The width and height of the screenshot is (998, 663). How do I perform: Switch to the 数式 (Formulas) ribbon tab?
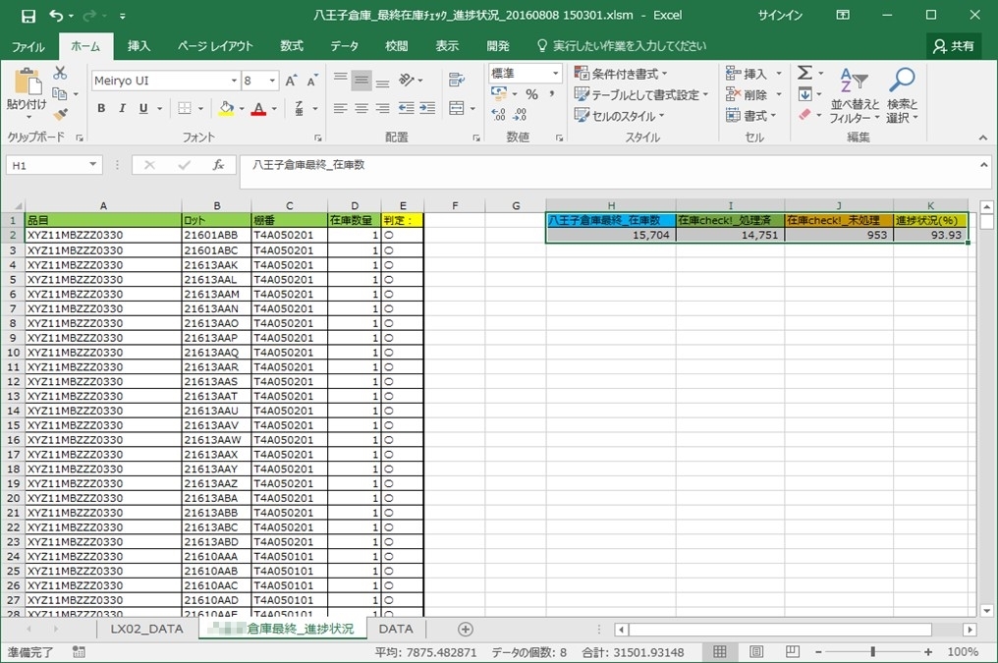click(x=292, y=46)
